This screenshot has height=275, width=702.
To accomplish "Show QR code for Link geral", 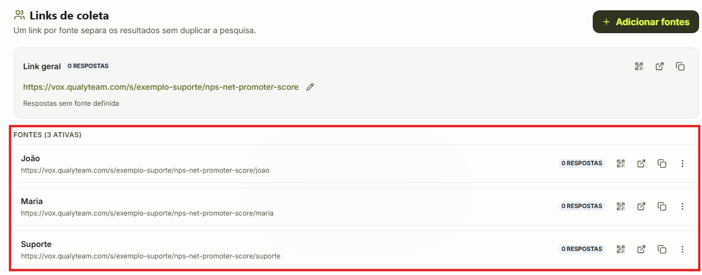I will [639, 66].
